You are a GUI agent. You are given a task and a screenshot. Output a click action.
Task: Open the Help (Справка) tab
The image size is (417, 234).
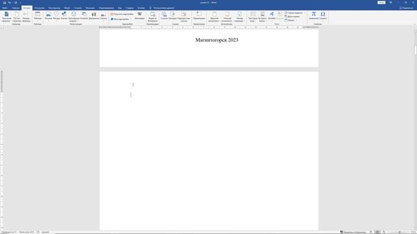pos(130,8)
